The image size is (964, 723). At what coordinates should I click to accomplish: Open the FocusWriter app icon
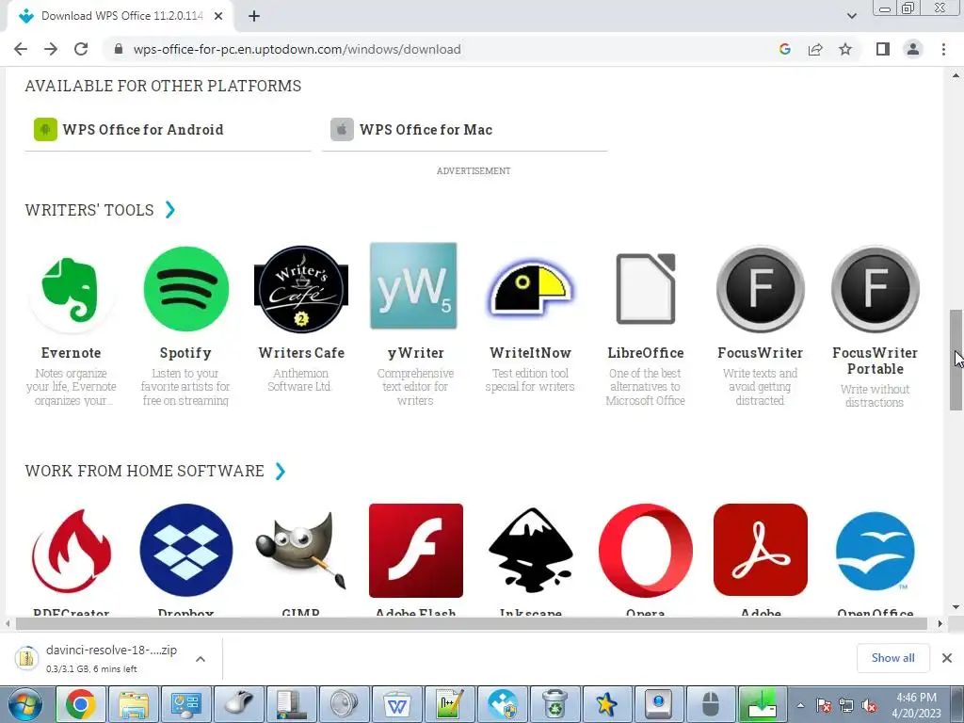point(760,288)
